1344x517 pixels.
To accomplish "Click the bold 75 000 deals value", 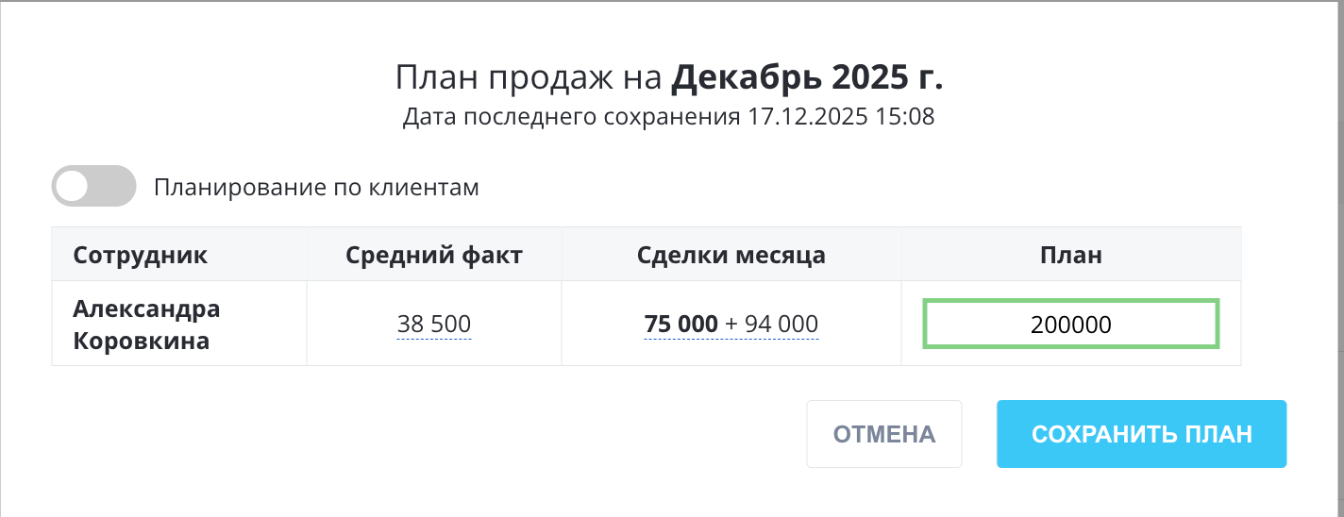I will (680, 325).
